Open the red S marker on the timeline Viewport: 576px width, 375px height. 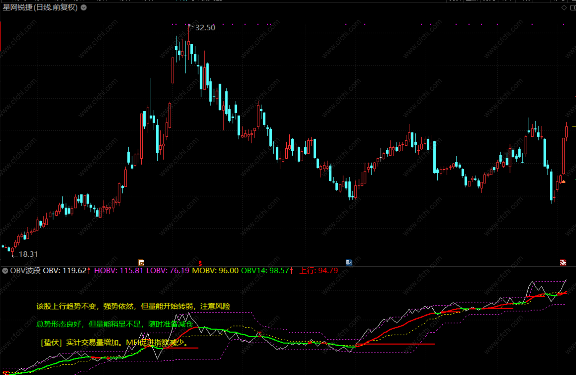(x=200, y=263)
